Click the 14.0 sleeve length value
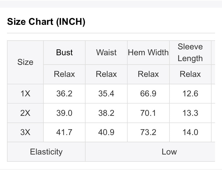 pos(190,132)
